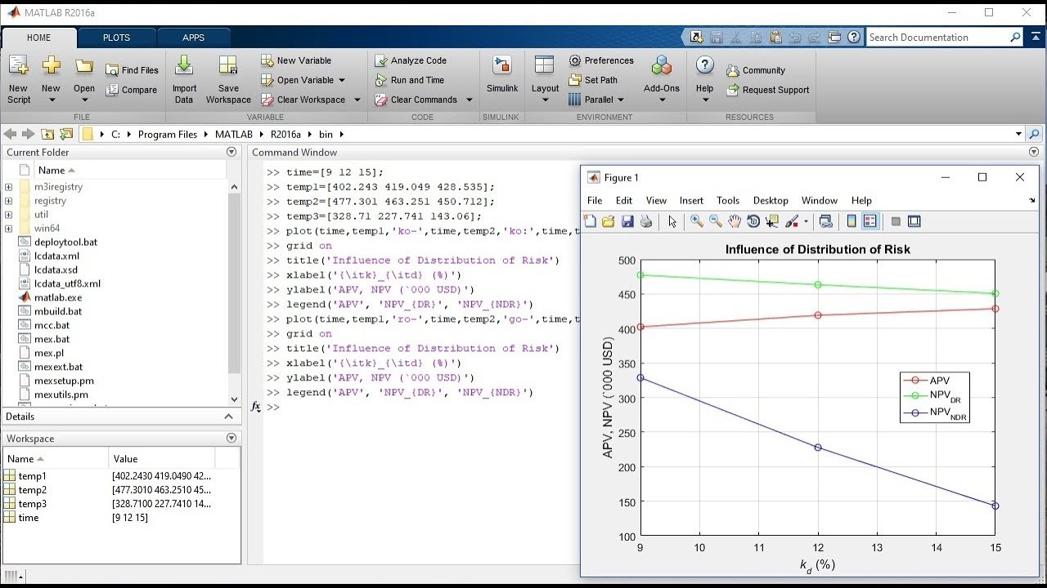
Task: Open the Parallel dropdown menu
Action: 597,100
